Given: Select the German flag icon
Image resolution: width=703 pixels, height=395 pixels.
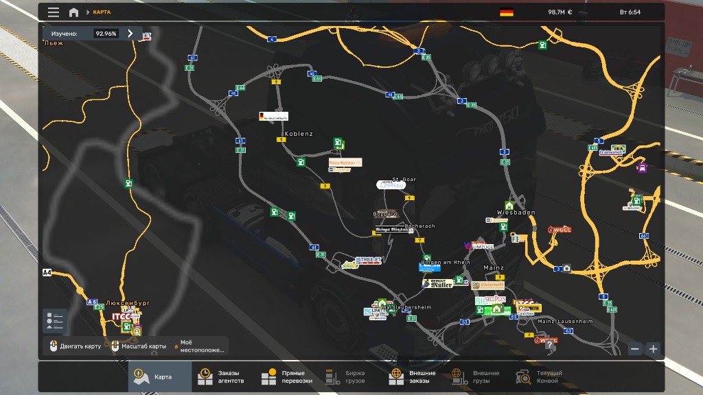Looking at the screenshot, I should click(507, 12).
